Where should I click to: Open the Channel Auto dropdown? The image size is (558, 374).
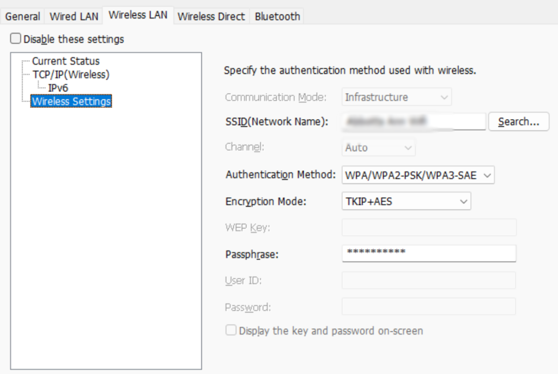[378, 148]
